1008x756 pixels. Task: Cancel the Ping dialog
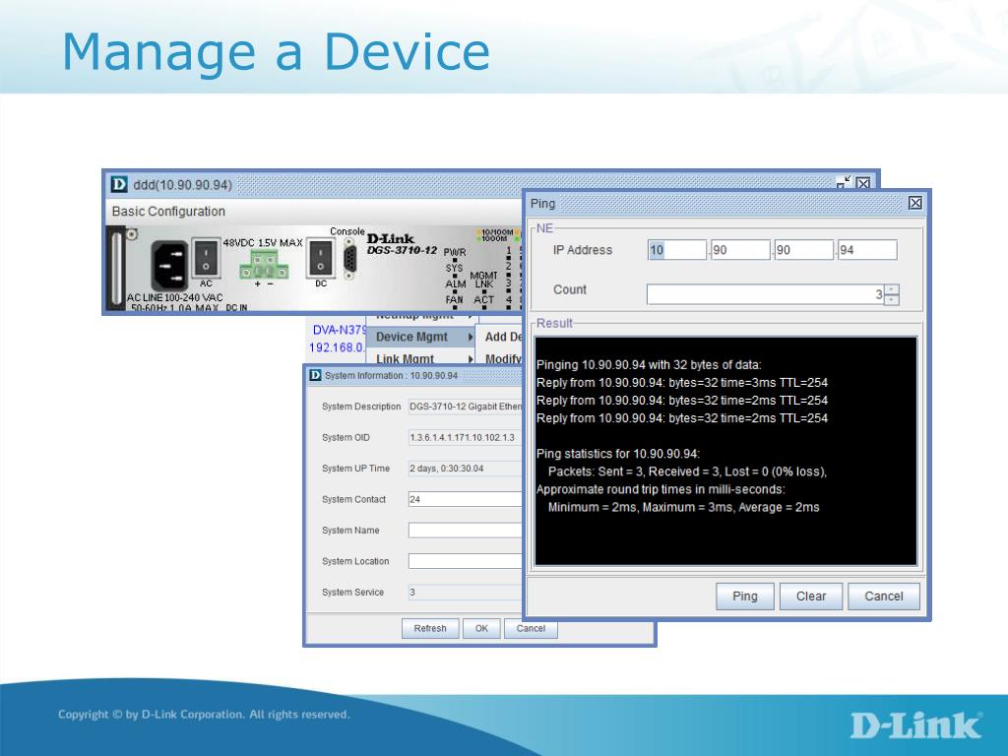coord(883,596)
